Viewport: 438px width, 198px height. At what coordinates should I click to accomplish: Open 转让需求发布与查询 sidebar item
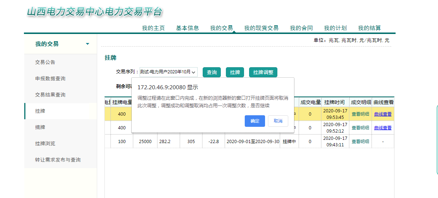coord(58,160)
